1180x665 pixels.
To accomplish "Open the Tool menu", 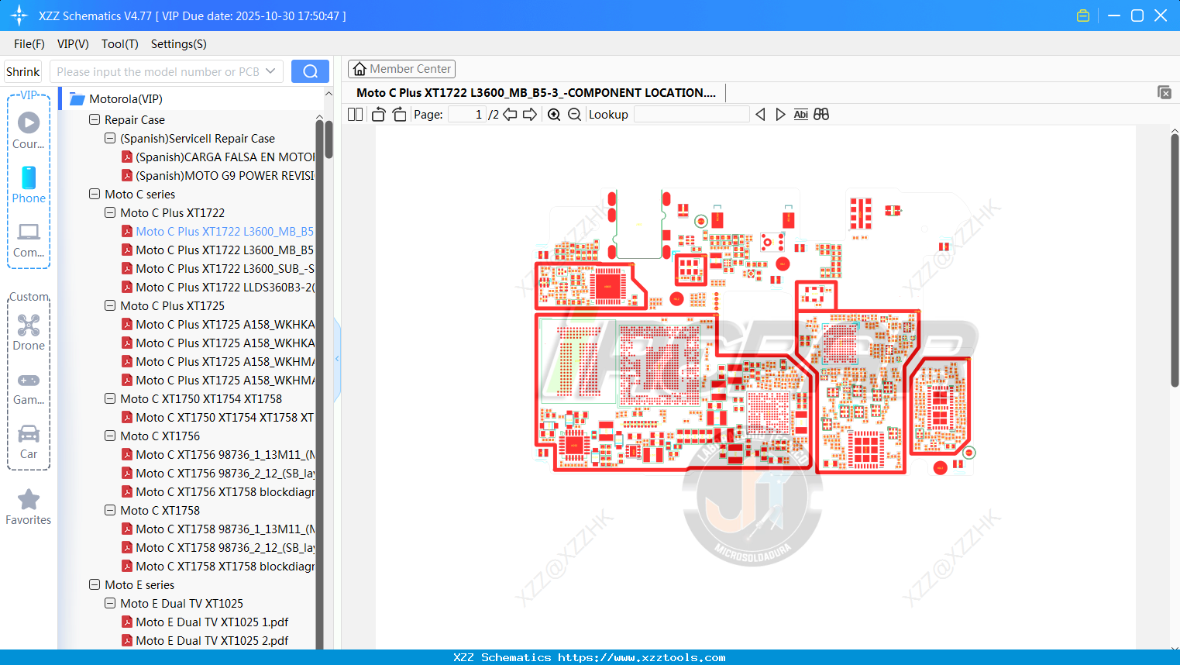I will pos(119,44).
